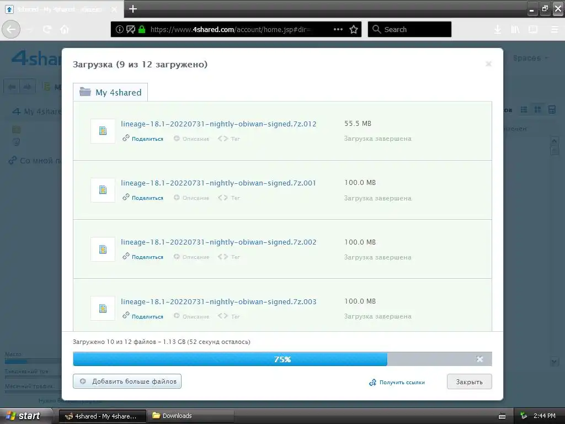The width and height of the screenshot is (565, 424).
Task: Open the Spaces dropdown behind dialog
Action: (530, 58)
